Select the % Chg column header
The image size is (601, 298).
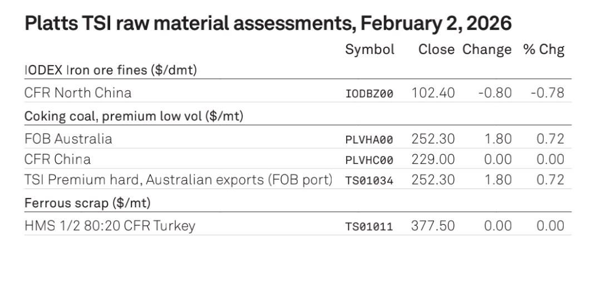pos(544,49)
